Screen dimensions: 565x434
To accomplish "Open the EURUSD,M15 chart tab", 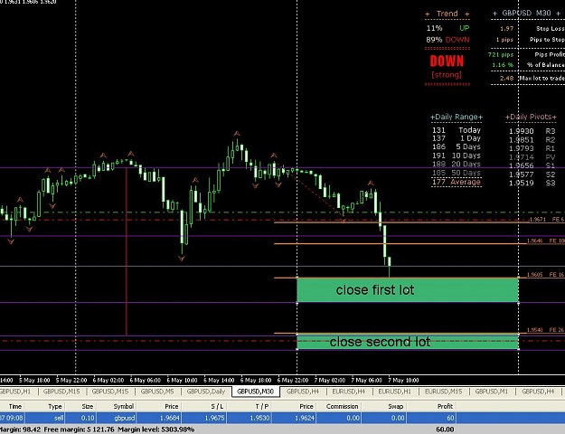I will tap(443, 392).
